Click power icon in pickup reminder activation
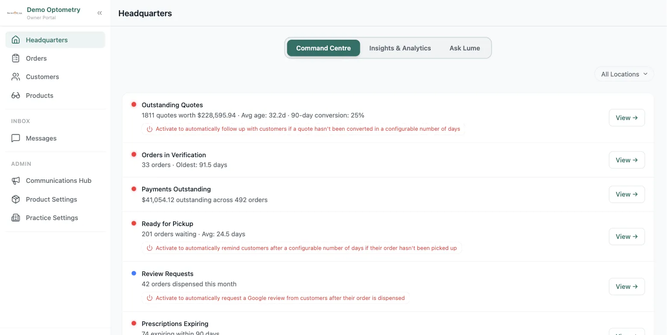The height and width of the screenshot is (335, 667). coord(150,248)
